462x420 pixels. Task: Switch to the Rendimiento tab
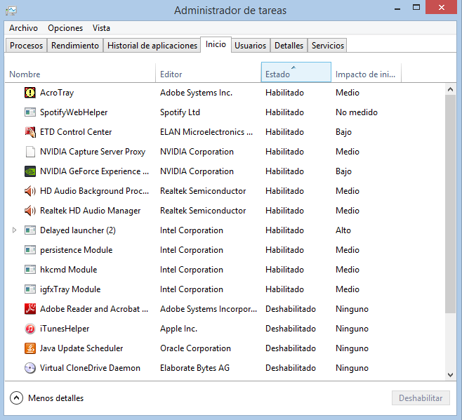(x=75, y=46)
